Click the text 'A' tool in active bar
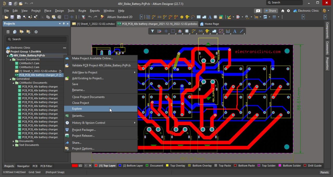Viewport: 333px width, 177px height. [x=235, y=31]
